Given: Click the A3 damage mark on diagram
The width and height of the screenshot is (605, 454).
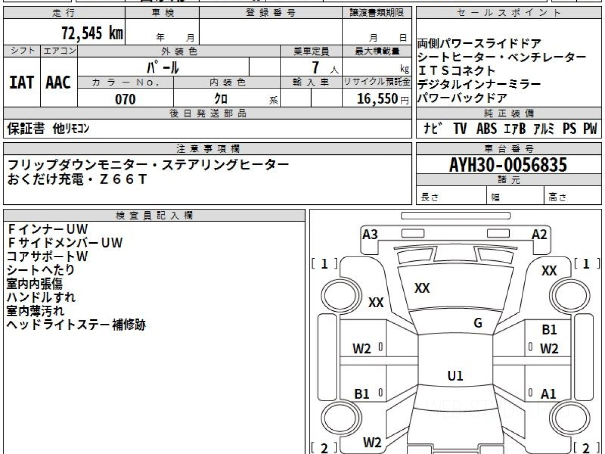Looking at the screenshot, I should tap(370, 234).
